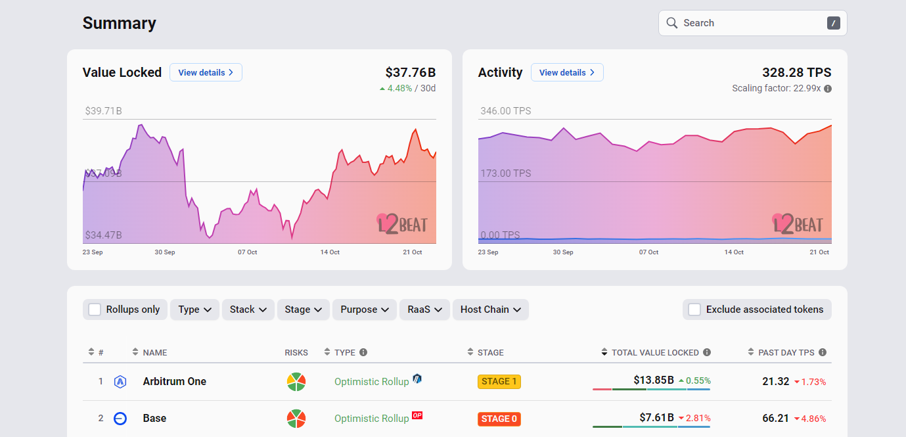Click the red OP stack badge
Image resolution: width=906 pixels, height=437 pixels.
click(417, 415)
